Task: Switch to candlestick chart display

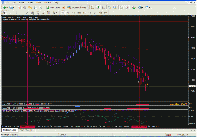Action: coord(98,8)
